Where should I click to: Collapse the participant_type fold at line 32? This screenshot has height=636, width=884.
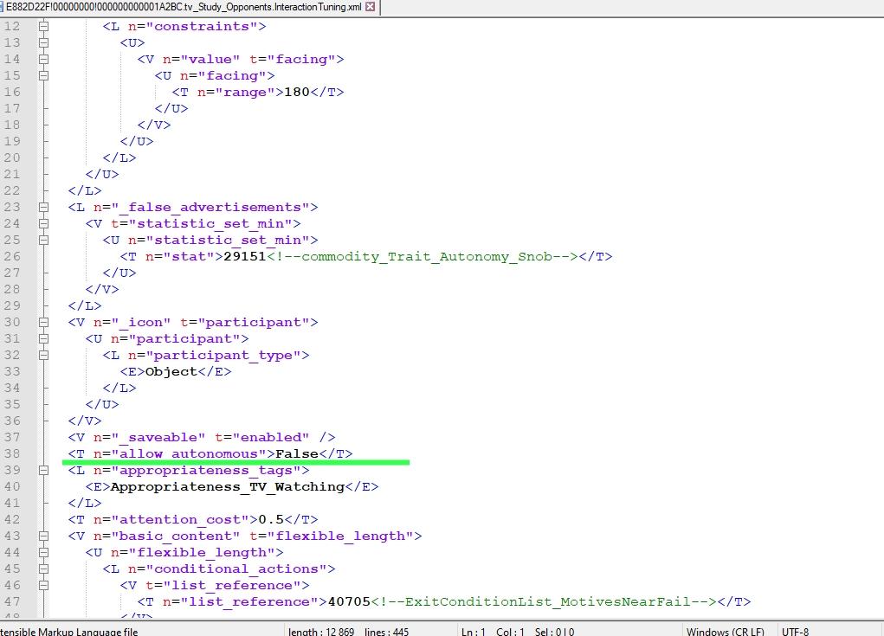(x=42, y=355)
